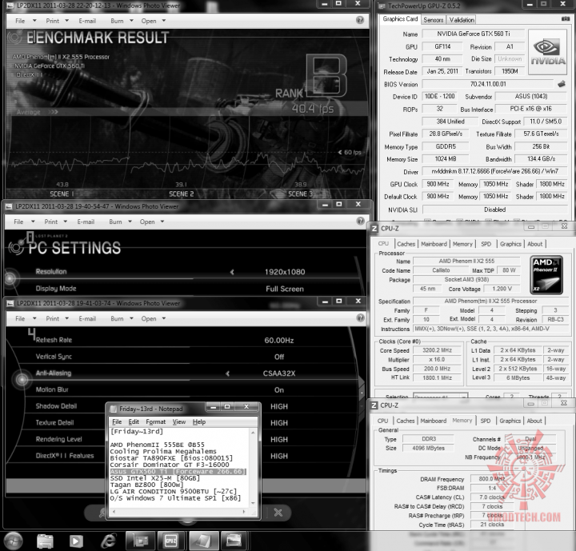The width and height of the screenshot is (576, 551).
Task: Click Notepad vertical scrollbar down arrow
Action: coord(253,503)
